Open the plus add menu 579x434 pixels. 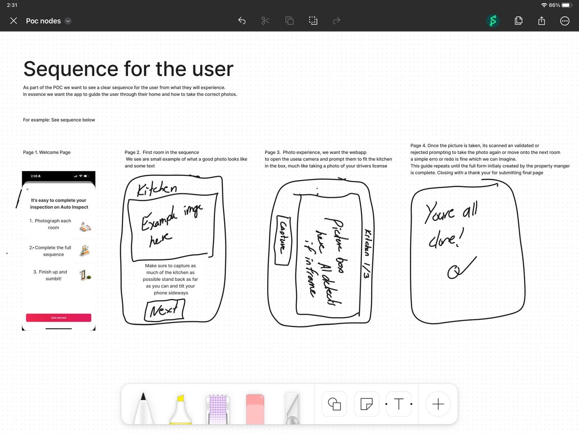(438, 404)
